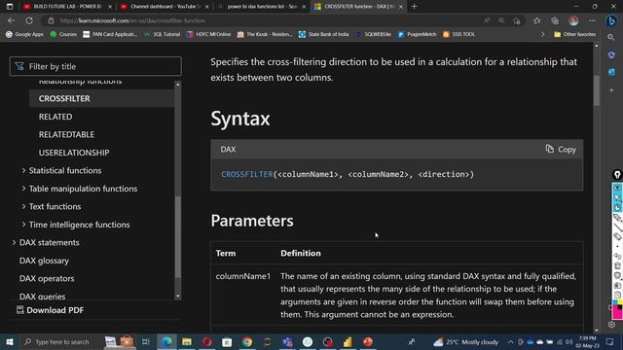Open the SSIS TOOL bookmark
Screen dimensions: 623x350
pos(458,35)
